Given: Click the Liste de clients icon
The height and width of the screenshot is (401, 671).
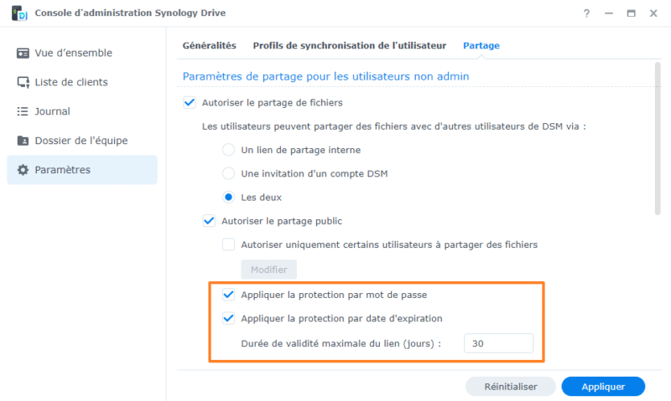Looking at the screenshot, I should pos(23,82).
